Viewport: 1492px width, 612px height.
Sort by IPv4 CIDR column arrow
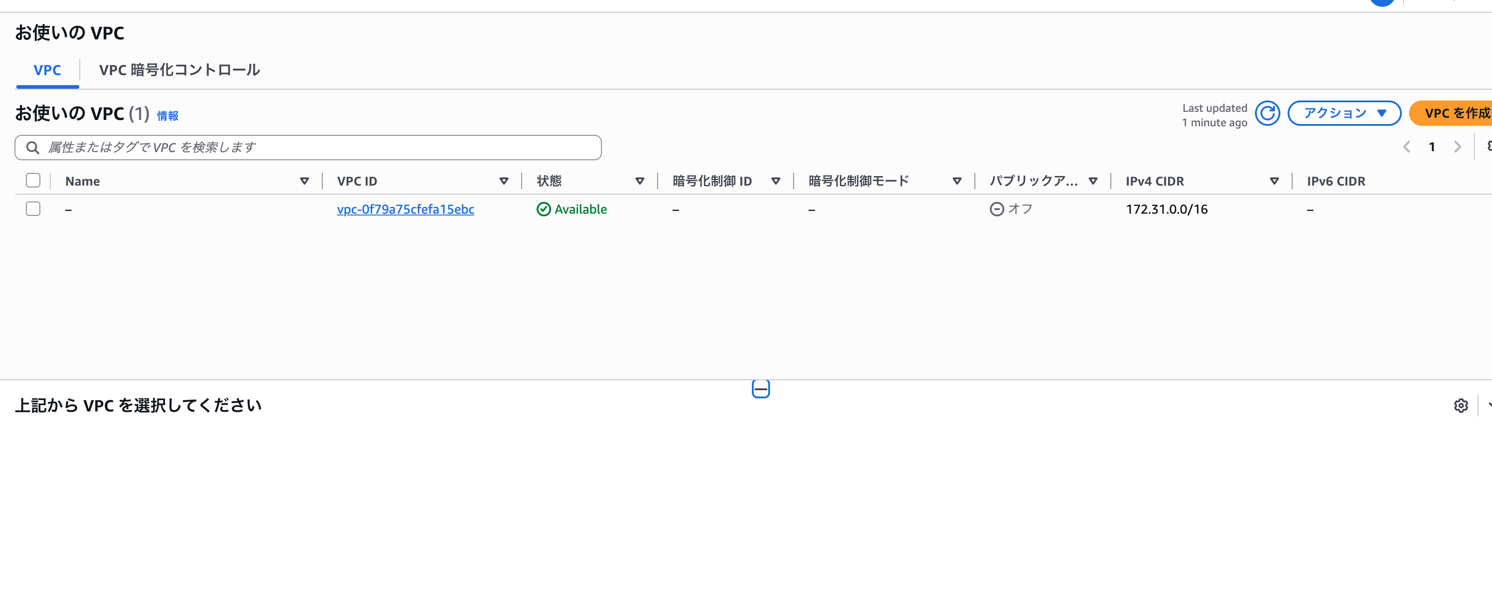1274,181
